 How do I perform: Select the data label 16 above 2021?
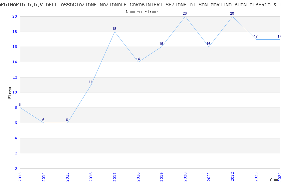pyautogui.click(x=208, y=44)
